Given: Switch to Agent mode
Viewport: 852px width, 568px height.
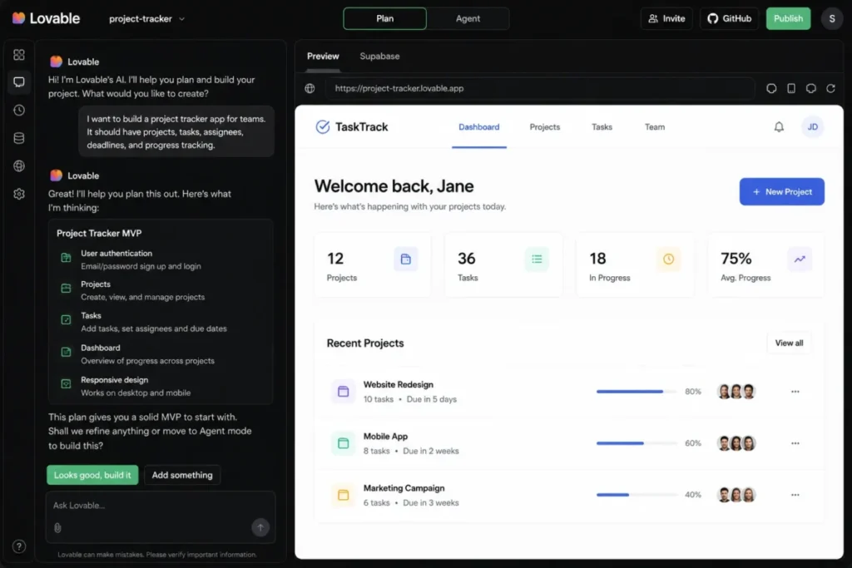Looking at the screenshot, I should click(468, 18).
